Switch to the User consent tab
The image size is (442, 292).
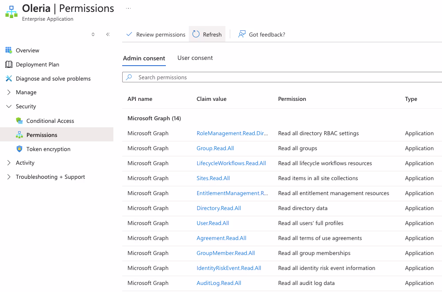(x=195, y=58)
